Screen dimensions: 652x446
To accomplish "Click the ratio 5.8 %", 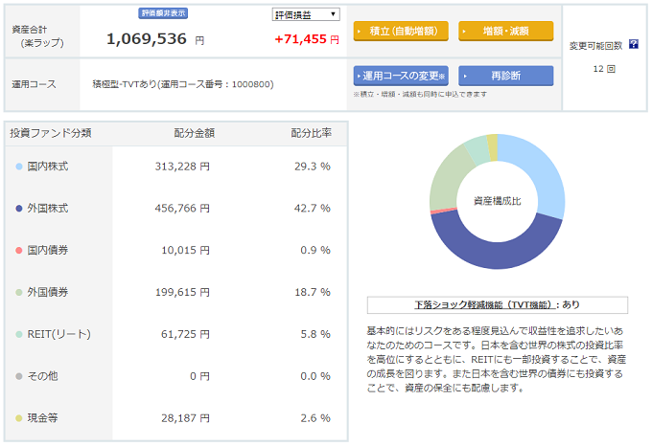I will click(x=315, y=334).
